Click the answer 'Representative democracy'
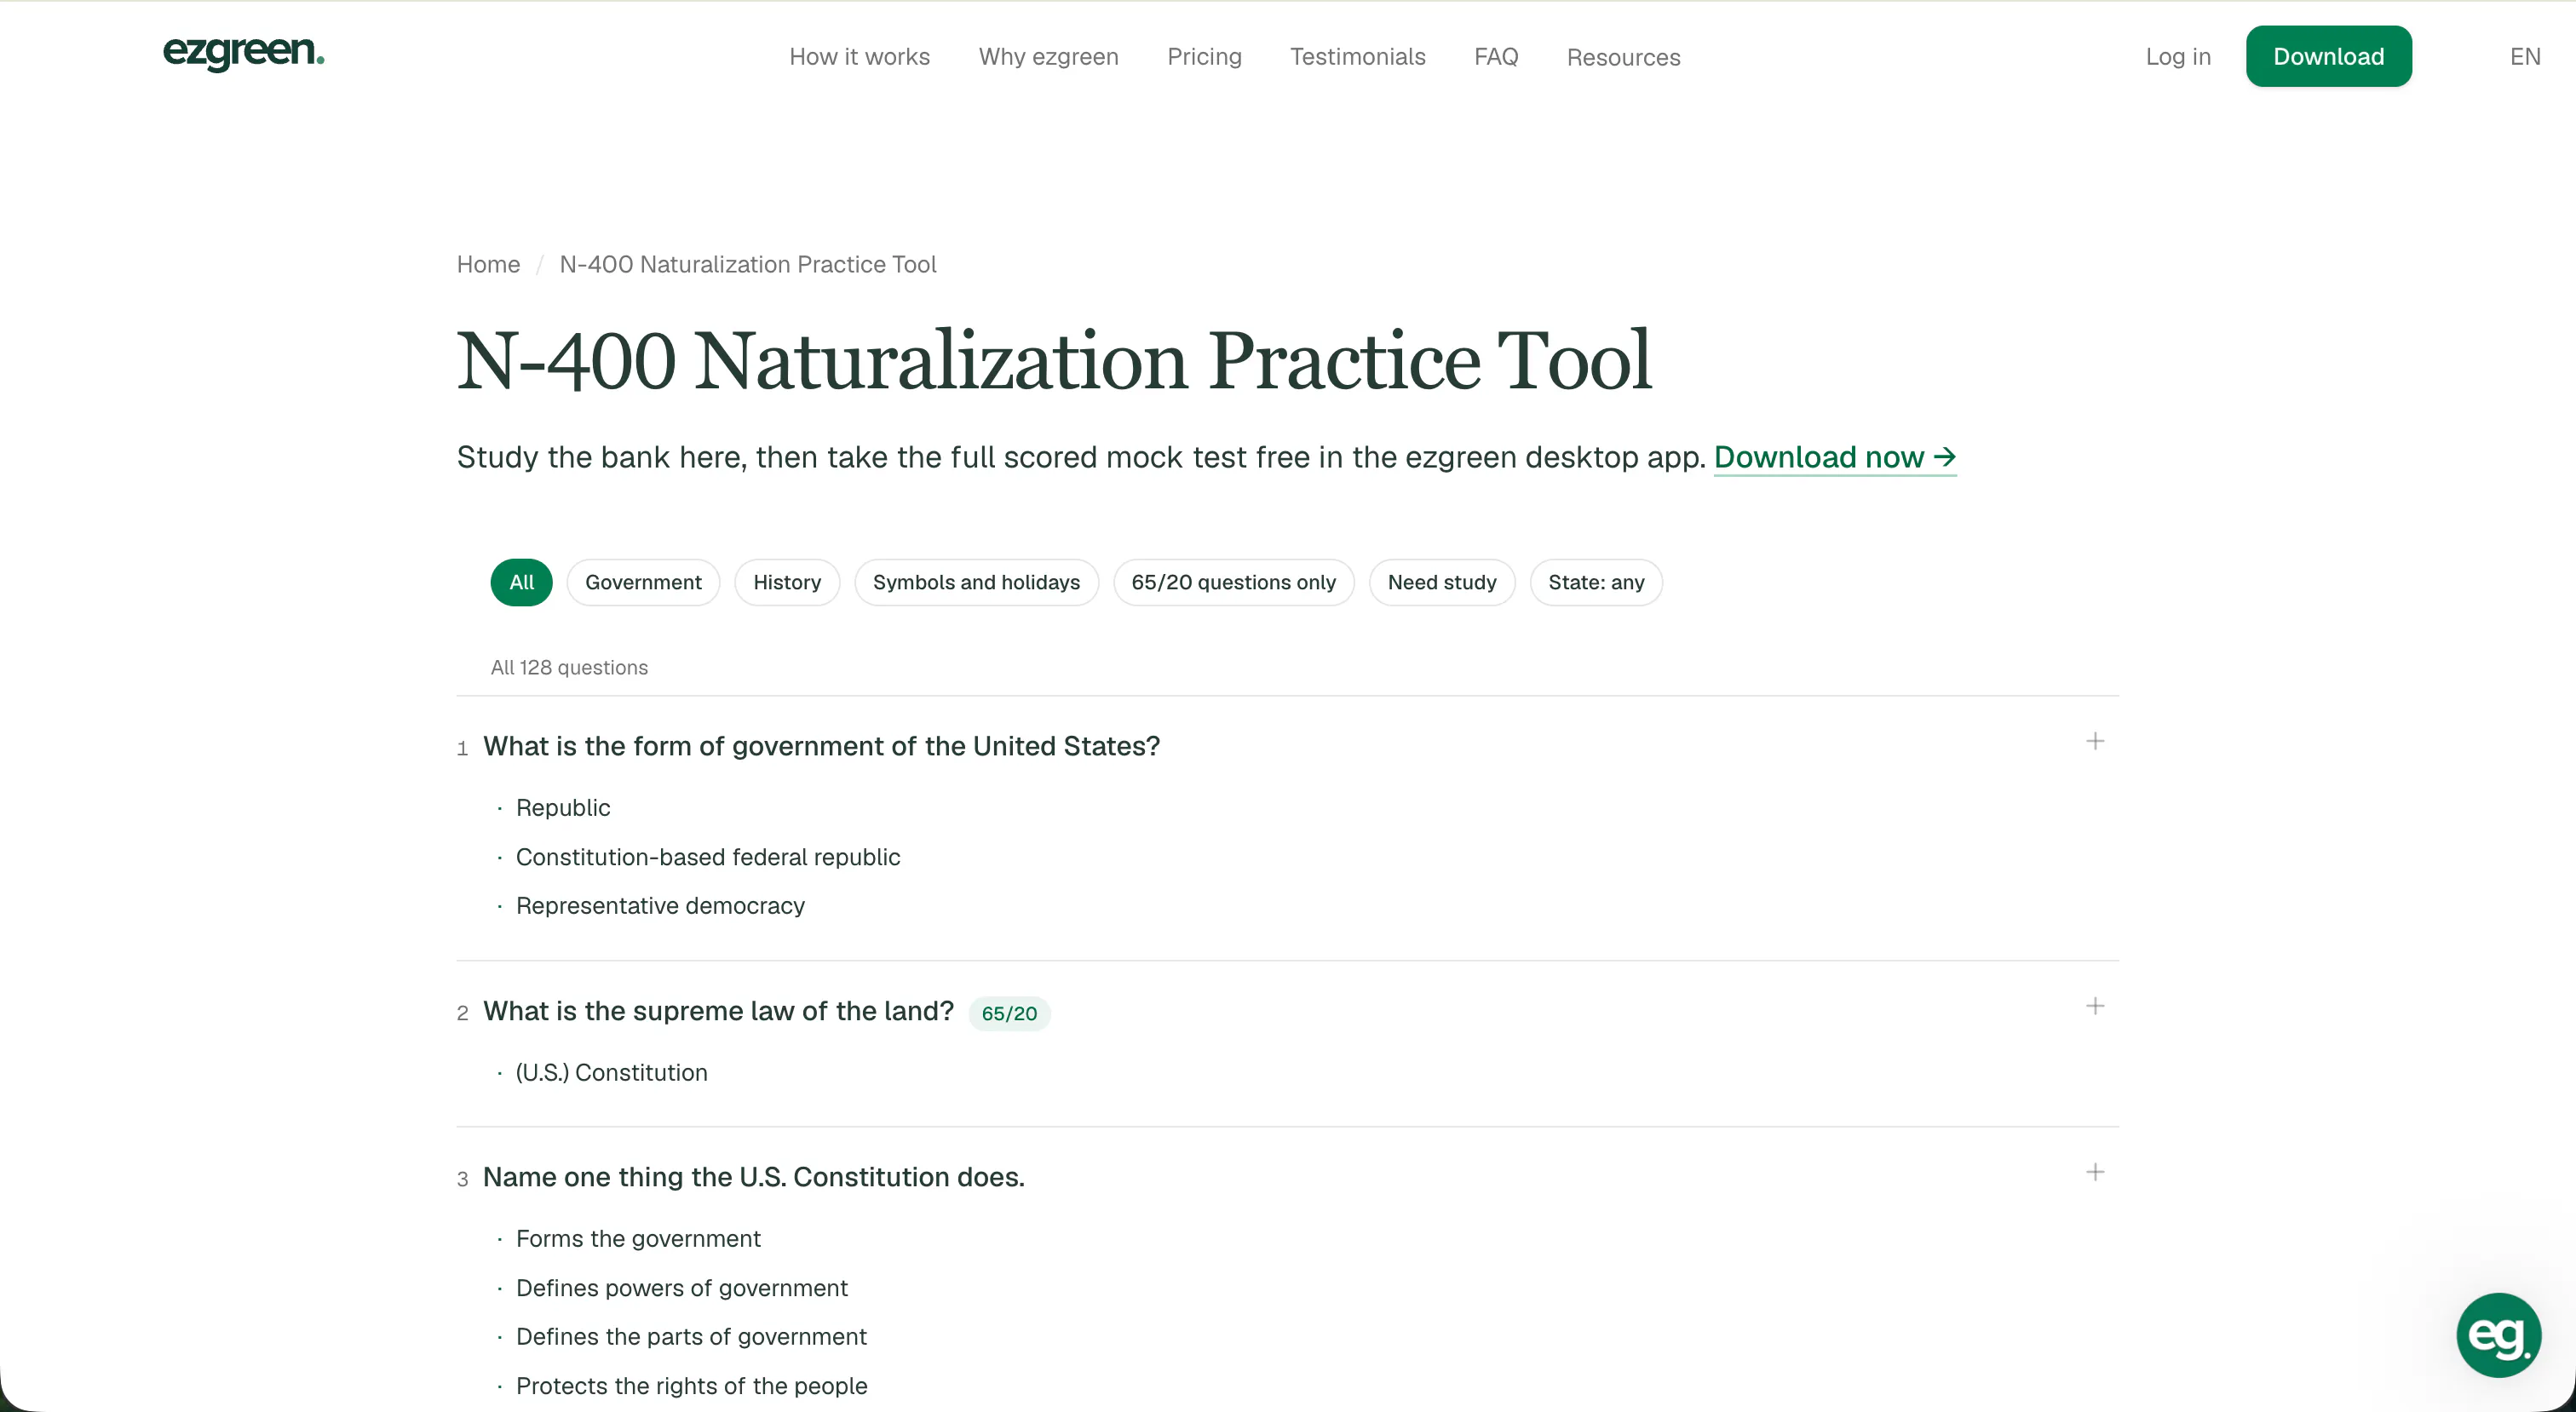 tap(660, 906)
